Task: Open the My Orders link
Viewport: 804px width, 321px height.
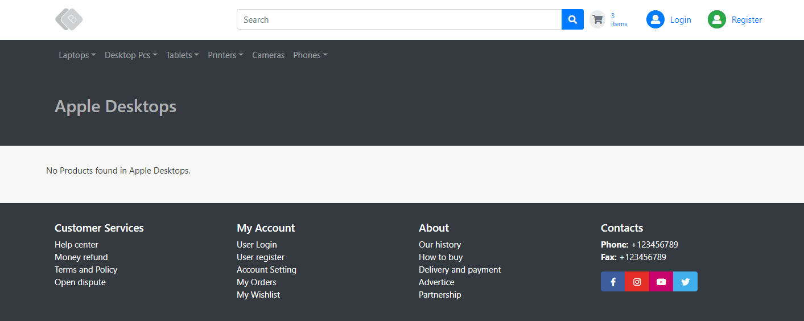Action: coord(257,282)
